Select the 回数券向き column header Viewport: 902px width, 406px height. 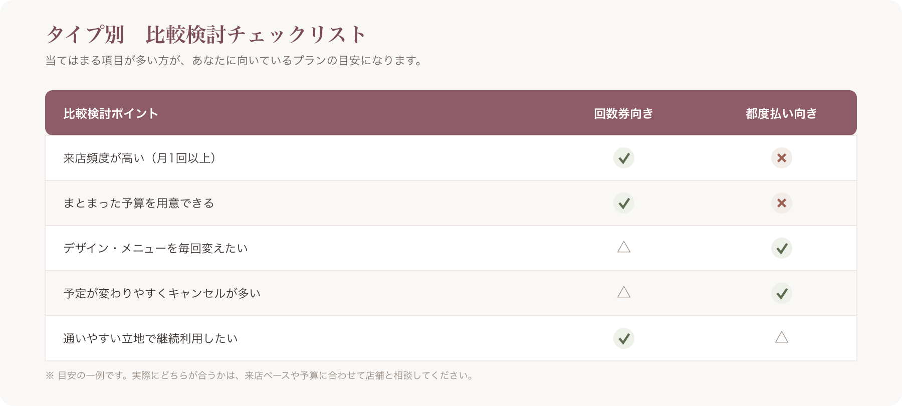pos(624,114)
